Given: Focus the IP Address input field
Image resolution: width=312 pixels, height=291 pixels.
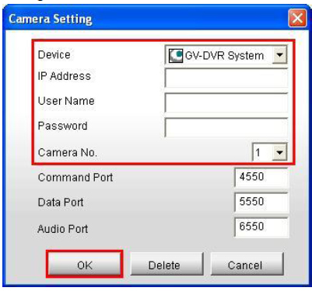Looking at the screenshot, I should (226, 78).
